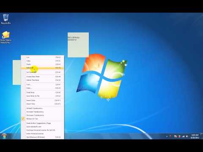Image resolution: width=203 pixels, height=152 pixels.
Task: Choose Enter Personal License menu entry
Action: (x=42, y=133)
